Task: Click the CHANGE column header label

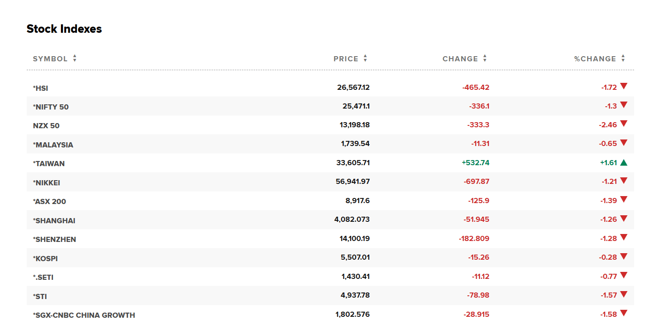Action: 460,59
